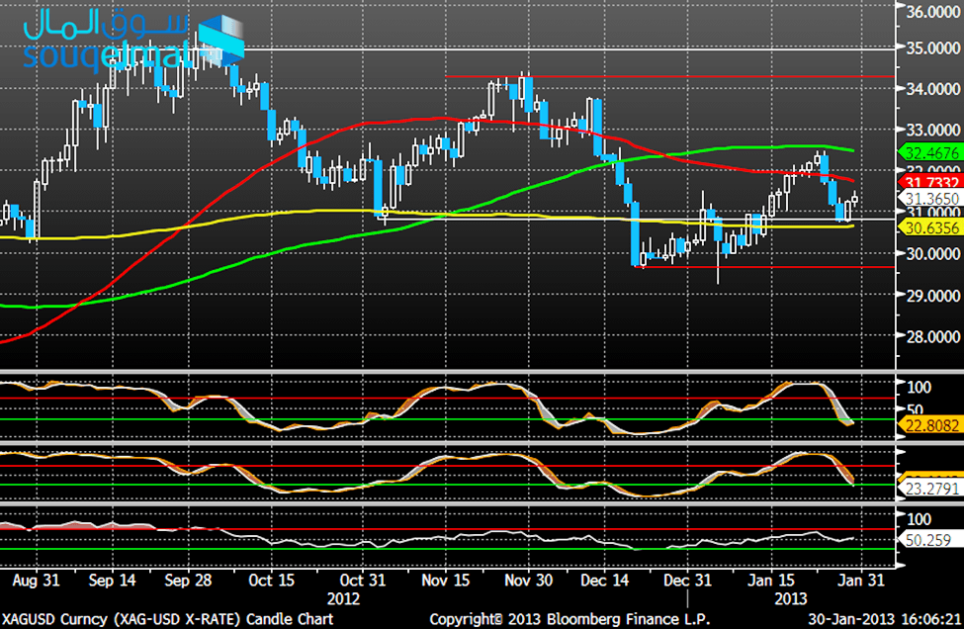964x629 pixels.
Task: Click the Bloomberg Finance L.P. copyright text
Action: point(558,618)
